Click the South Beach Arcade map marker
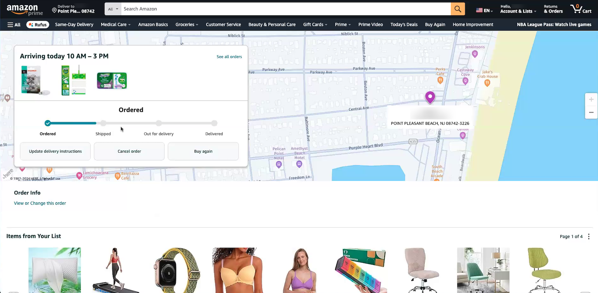 click(437, 179)
